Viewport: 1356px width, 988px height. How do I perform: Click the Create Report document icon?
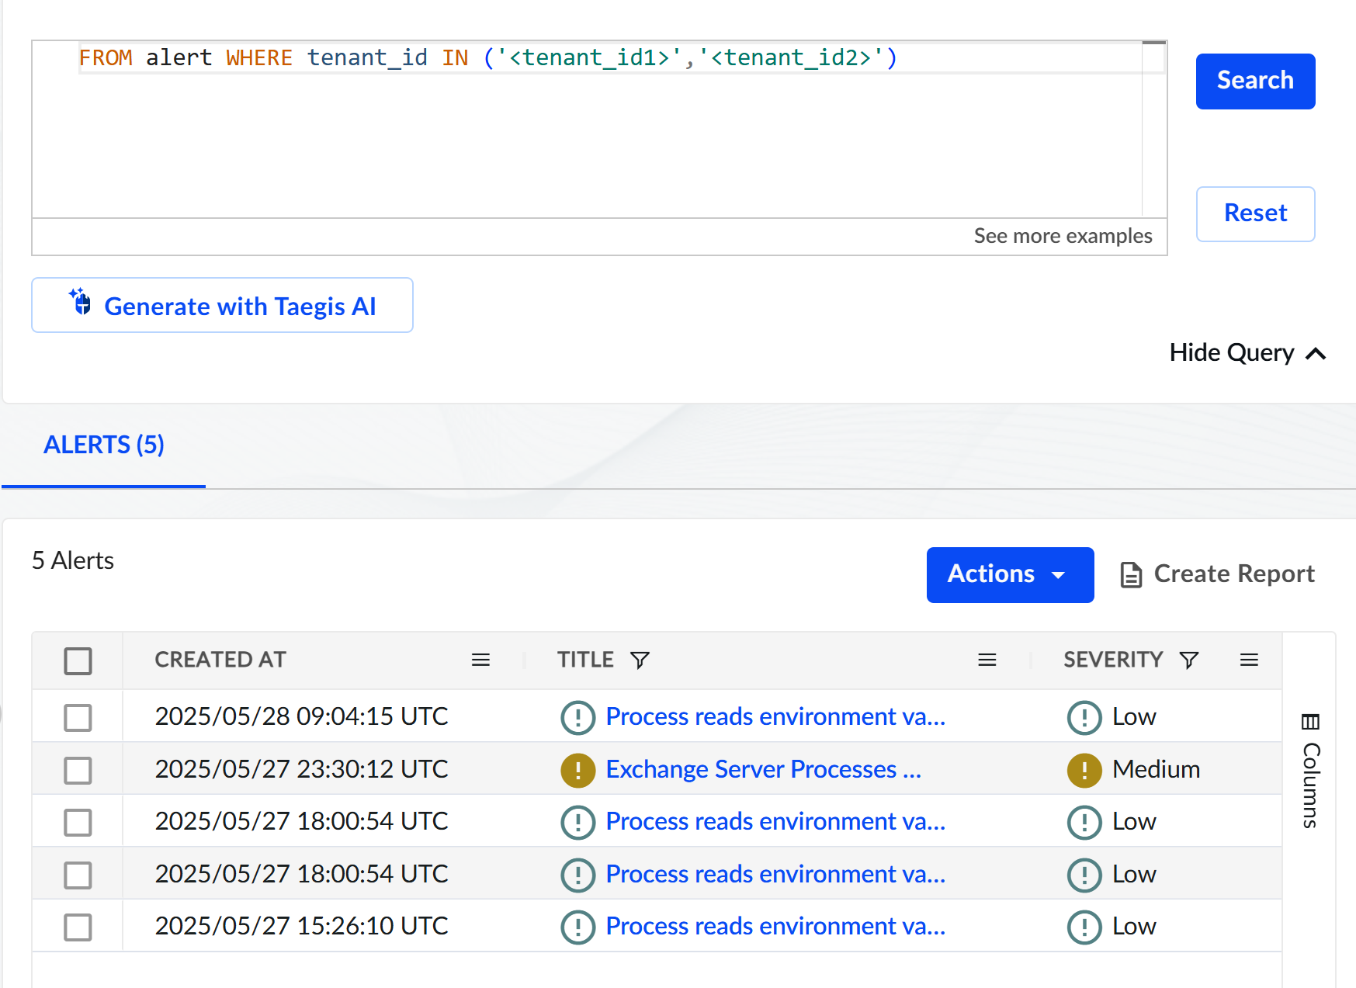(x=1131, y=575)
